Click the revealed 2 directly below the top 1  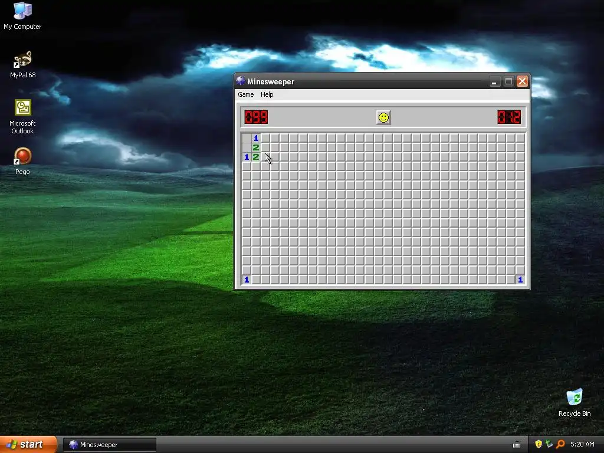click(256, 147)
